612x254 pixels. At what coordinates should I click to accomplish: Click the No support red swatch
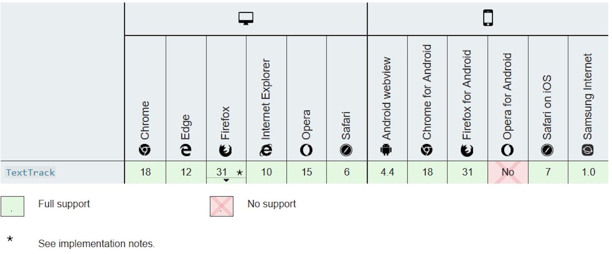point(221,206)
